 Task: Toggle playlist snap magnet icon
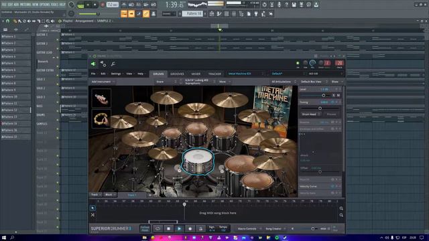(7, 21)
